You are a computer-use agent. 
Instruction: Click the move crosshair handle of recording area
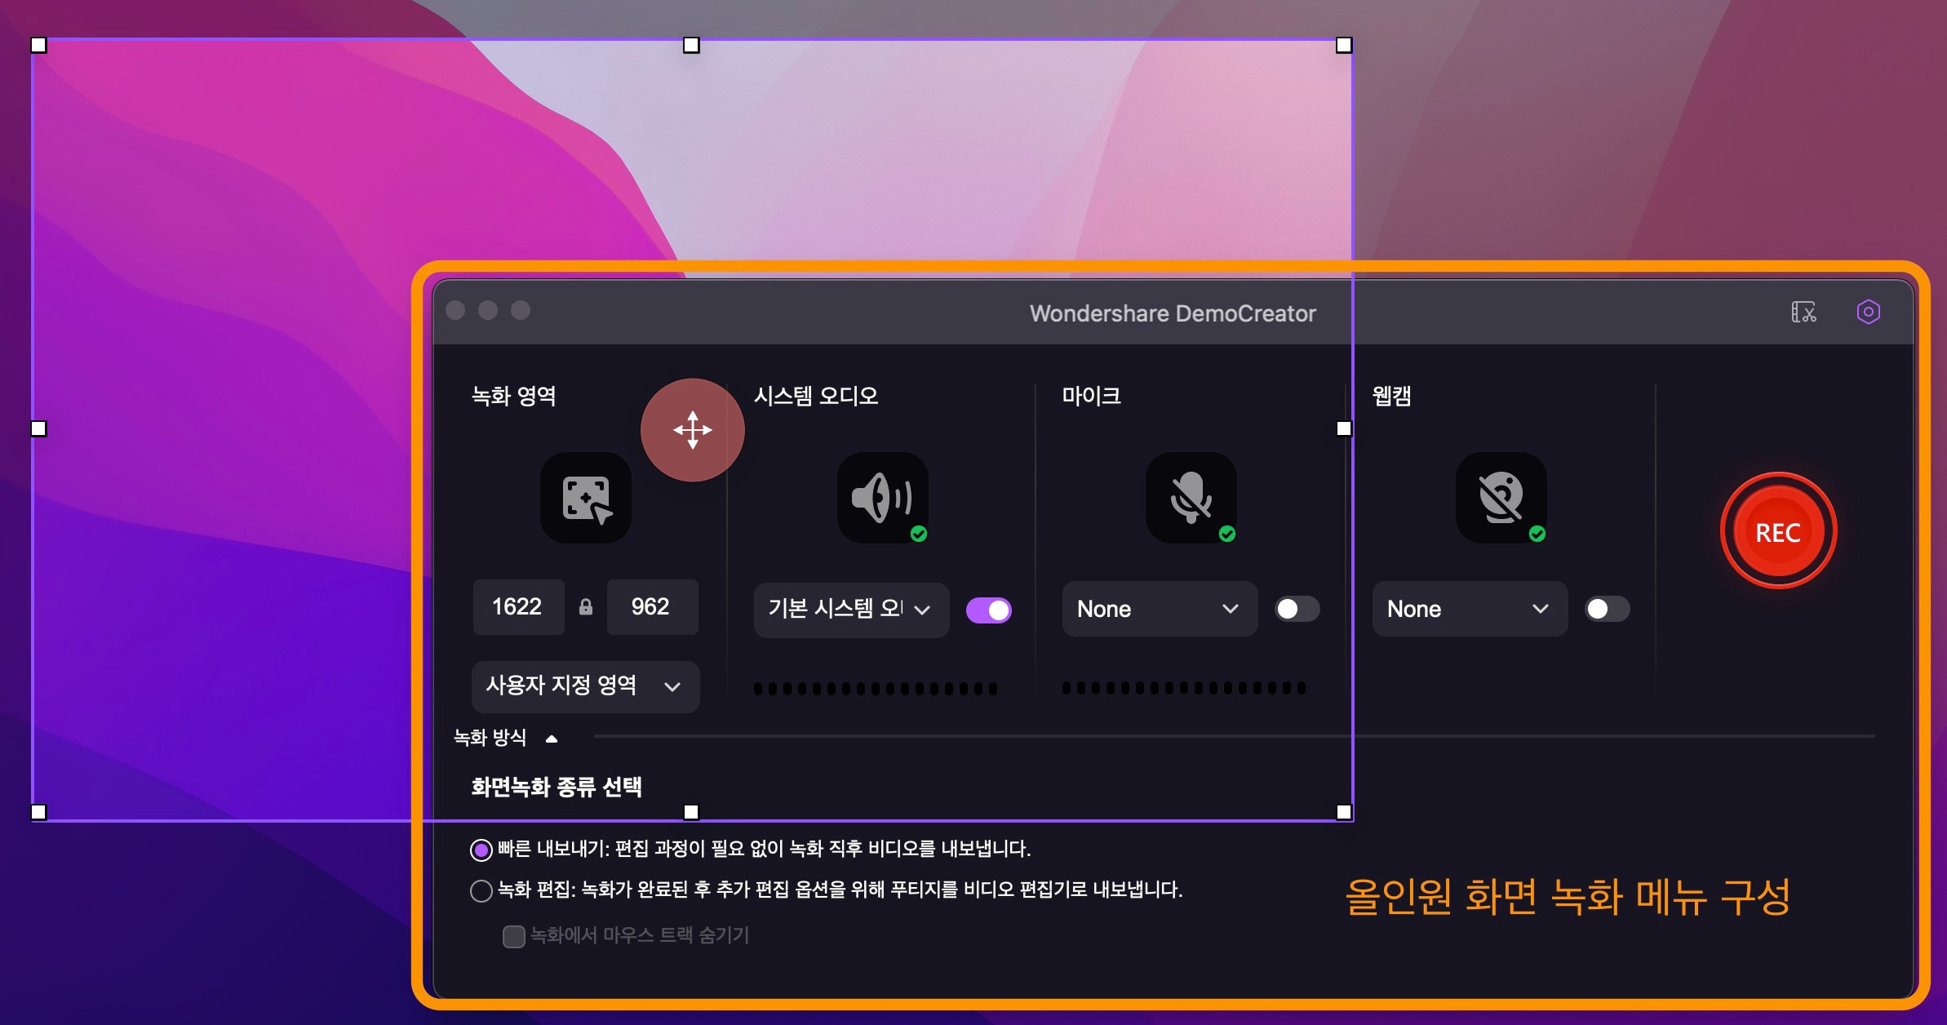(x=693, y=430)
